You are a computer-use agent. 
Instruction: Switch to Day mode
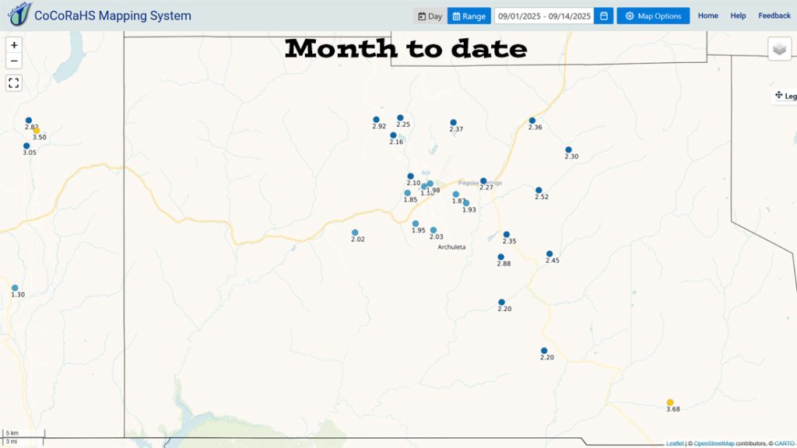(x=430, y=16)
